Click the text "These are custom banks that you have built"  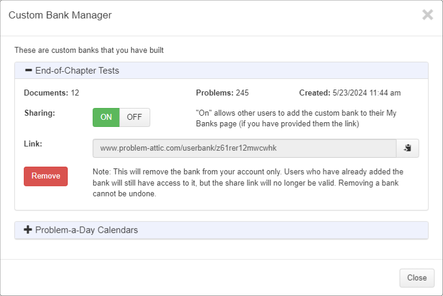click(89, 50)
